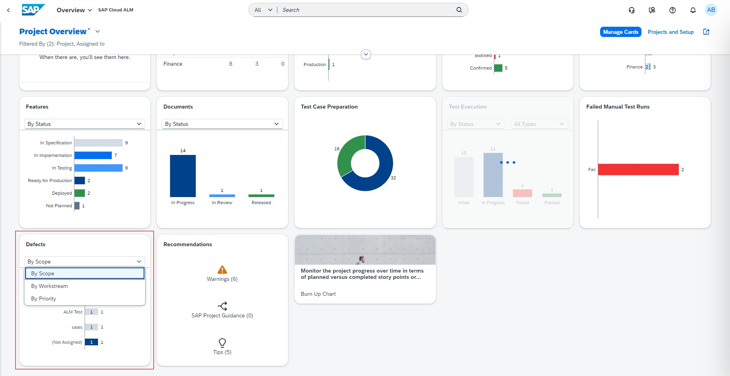Viewport: 730px width, 376px height.
Task: Click in the Search input field
Action: [x=366, y=10]
